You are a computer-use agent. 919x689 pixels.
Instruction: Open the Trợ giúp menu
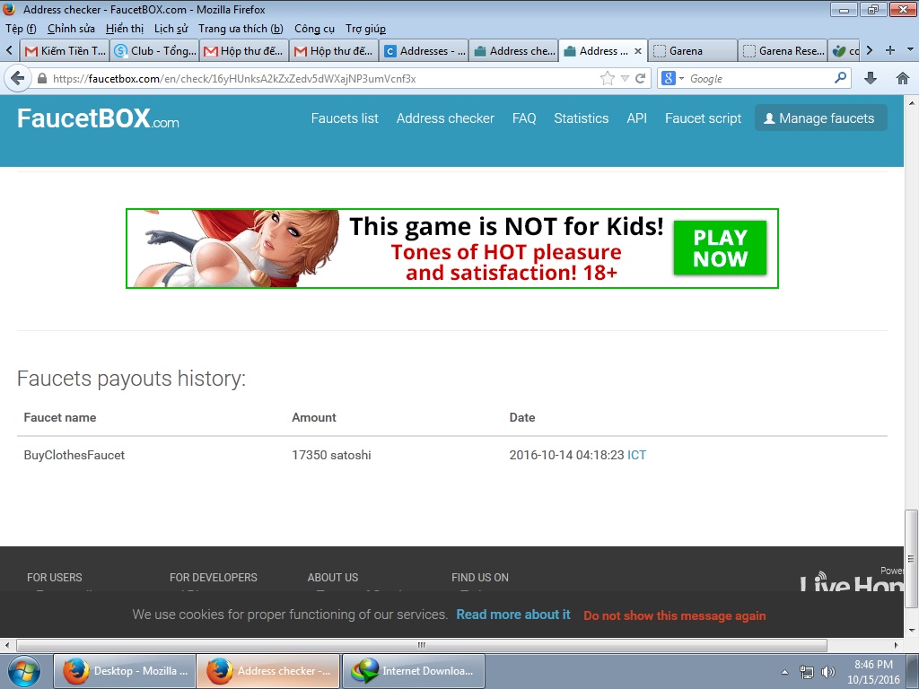coord(366,29)
